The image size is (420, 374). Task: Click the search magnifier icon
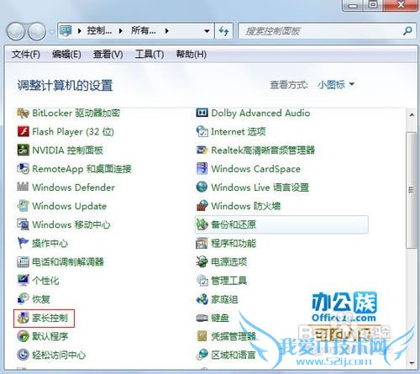[x=407, y=31]
